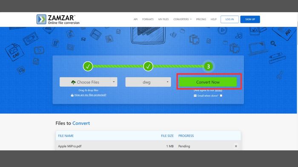Click the Sign Up button
Screen dimensions: 298x167
pos(250,19)
